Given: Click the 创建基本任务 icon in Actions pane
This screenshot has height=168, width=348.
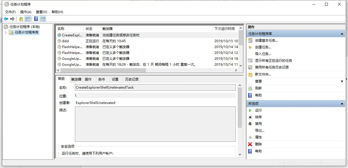Looking at the screenshot, I should (250, 40).
